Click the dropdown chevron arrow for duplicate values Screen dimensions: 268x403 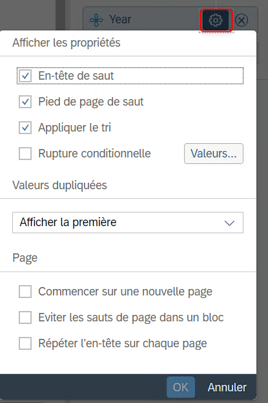click(x=229, y=223)
